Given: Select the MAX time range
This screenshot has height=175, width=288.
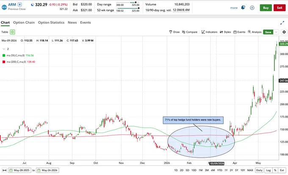Looking at the screenshot, I should (250, 170).
